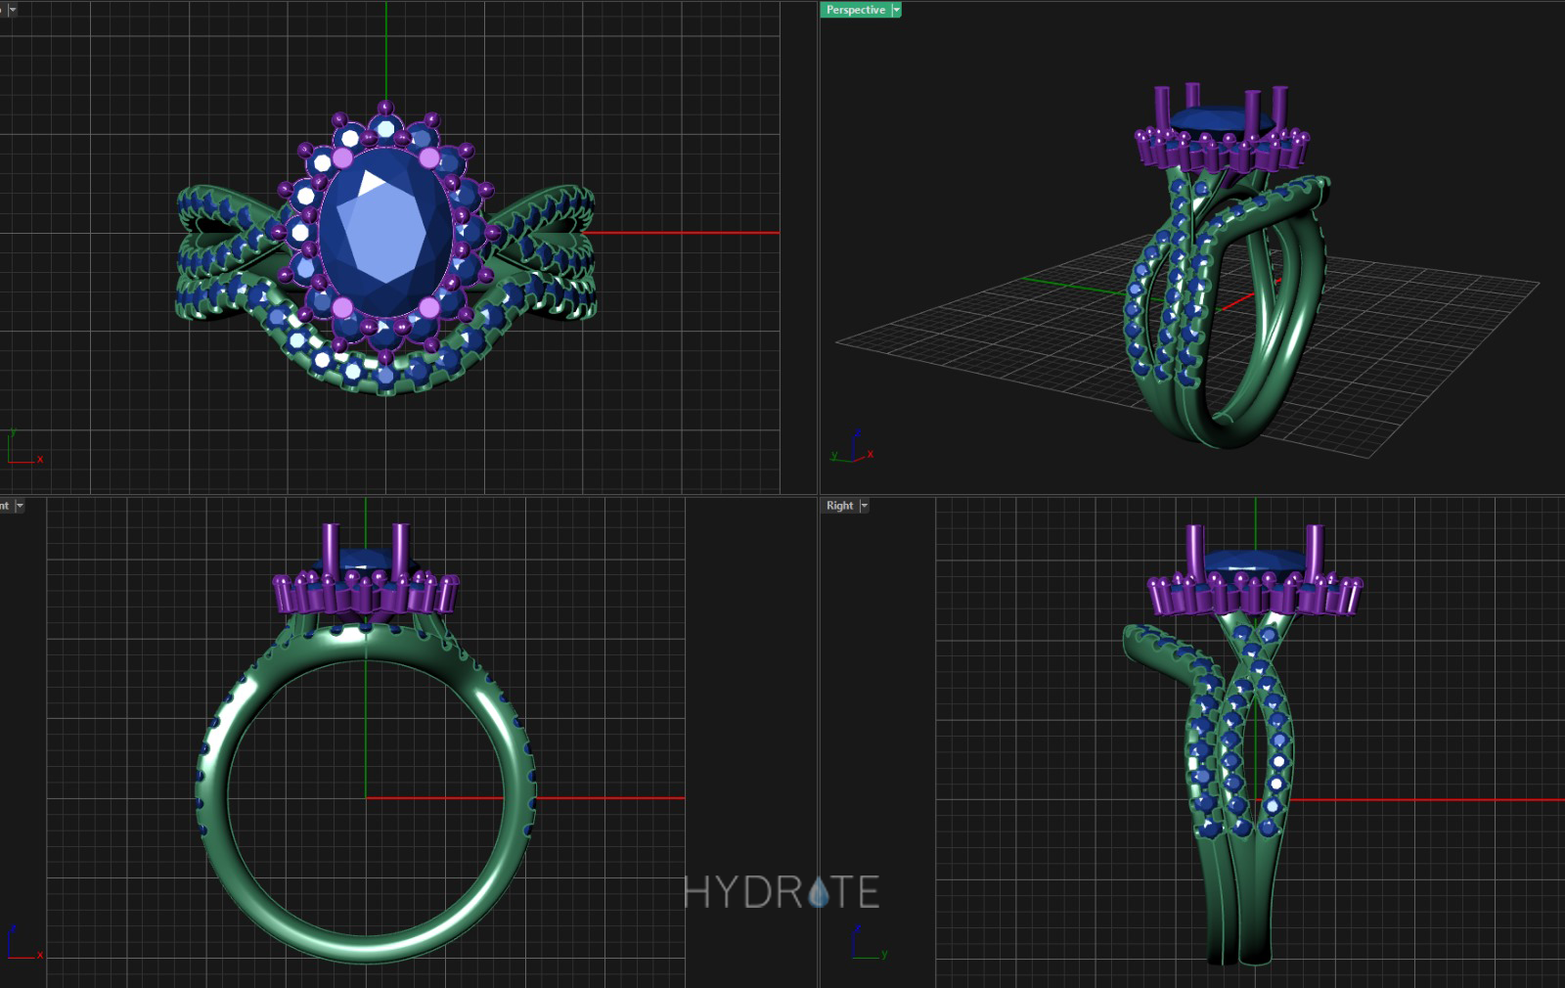Select the purple halo setting in Front view

pyautogui.click(x=364, y=594)
